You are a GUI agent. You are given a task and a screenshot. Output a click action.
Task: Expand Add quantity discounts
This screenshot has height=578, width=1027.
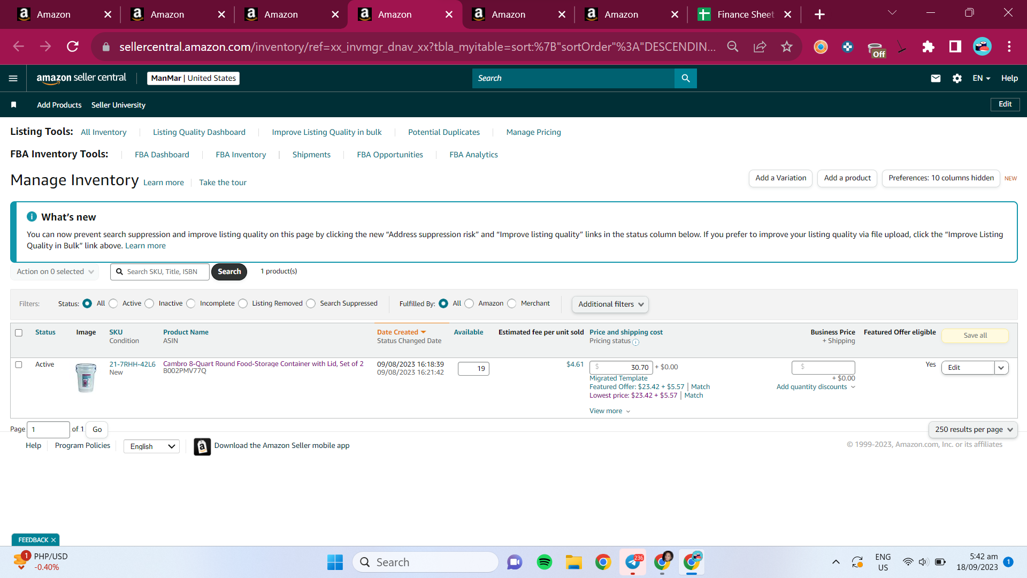click(x=816, y=387)
